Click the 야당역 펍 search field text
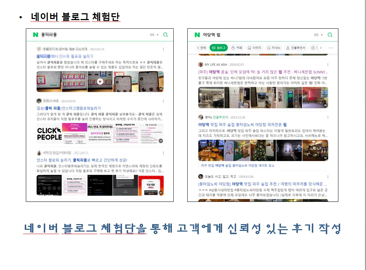 pyautogui.click(x=211, y=35)
